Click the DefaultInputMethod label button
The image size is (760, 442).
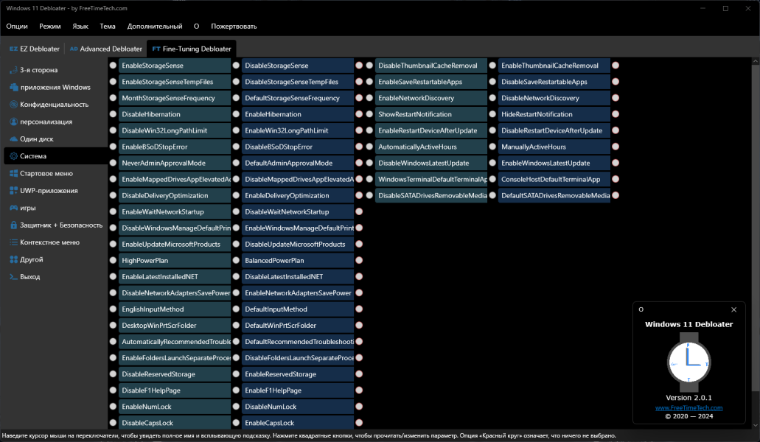298,309
